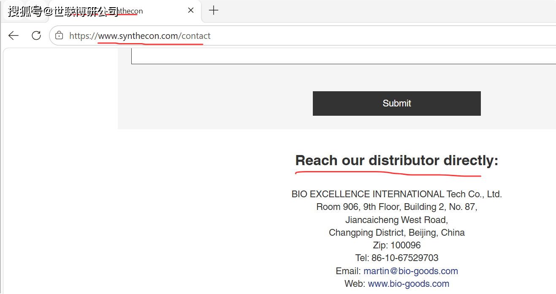Image resolution: width=556 pixels, height=294 pixels.
Task: Click the Submit button
Action: [x=396, y=103]
